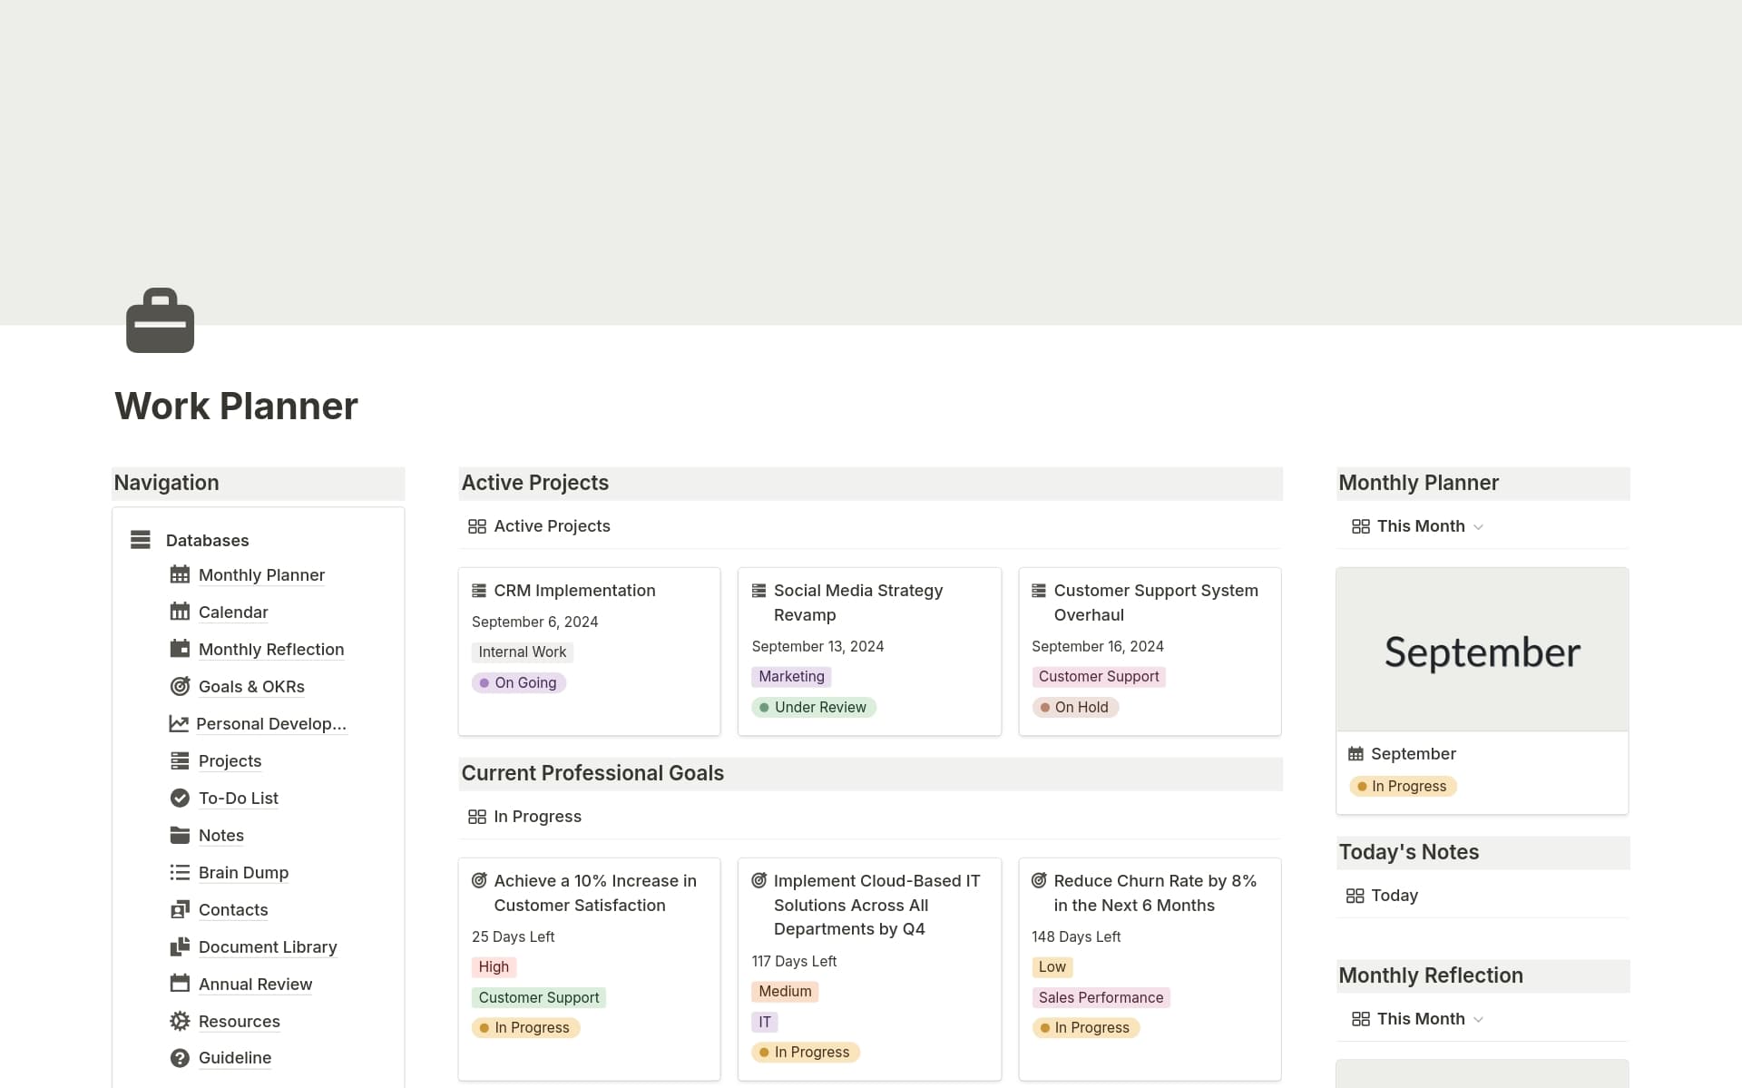The height and width of the screenshot is (1088, 1742).
Task: Click the On Hold status tag
Action: pyautogui.click(x=1074, y=707)
